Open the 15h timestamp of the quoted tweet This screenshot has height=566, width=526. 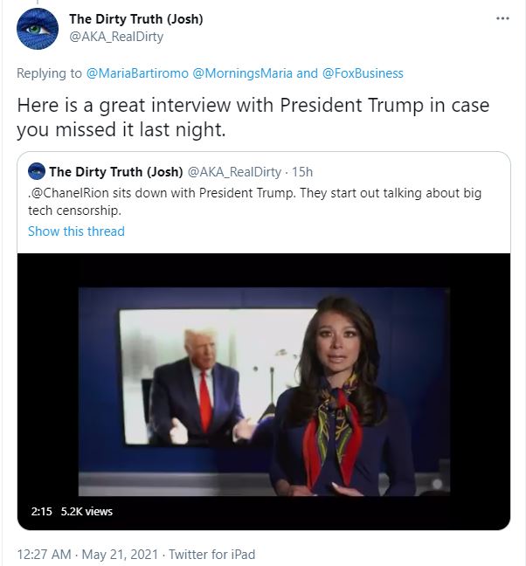point(302,172)
